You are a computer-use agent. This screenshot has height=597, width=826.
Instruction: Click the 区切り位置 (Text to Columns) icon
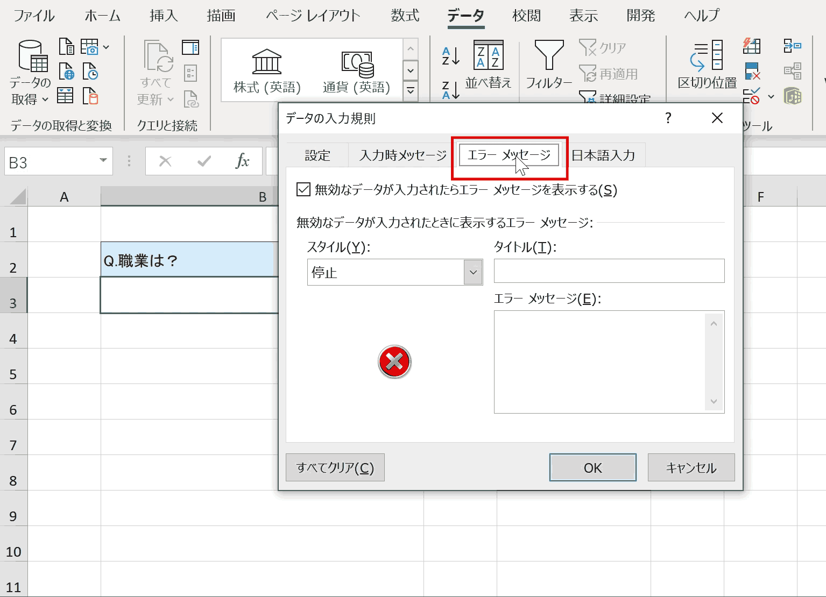coord(707,65)
